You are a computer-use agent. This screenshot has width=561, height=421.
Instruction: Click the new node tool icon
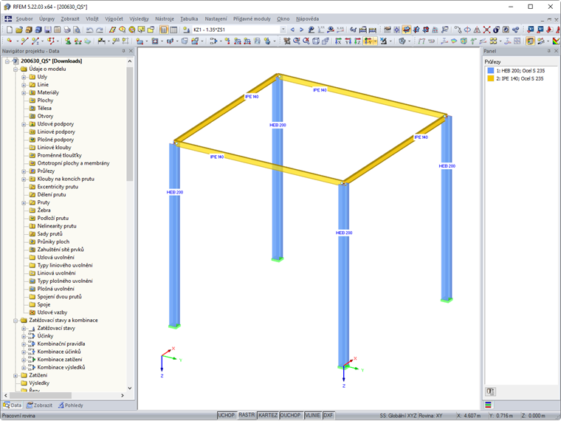click(x=10, y=41)
